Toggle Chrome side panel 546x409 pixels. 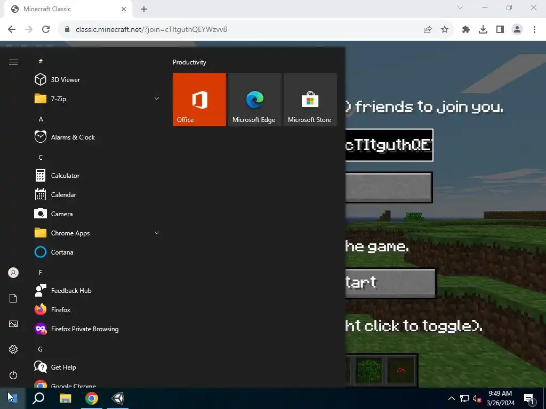point(500,30)
